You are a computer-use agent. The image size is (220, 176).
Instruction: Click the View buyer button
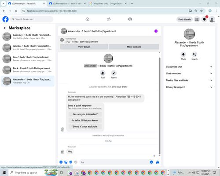click(84, 47)
